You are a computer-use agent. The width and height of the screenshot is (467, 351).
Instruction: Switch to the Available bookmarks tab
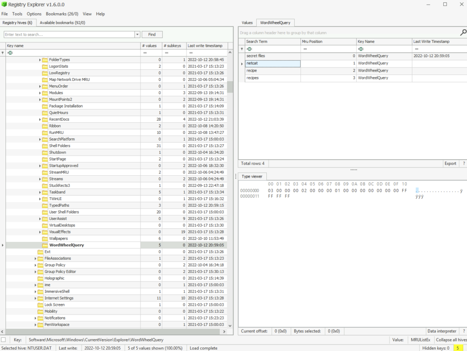click(x=62, y=23)
